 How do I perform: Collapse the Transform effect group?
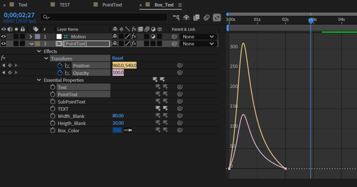(46, 58)
